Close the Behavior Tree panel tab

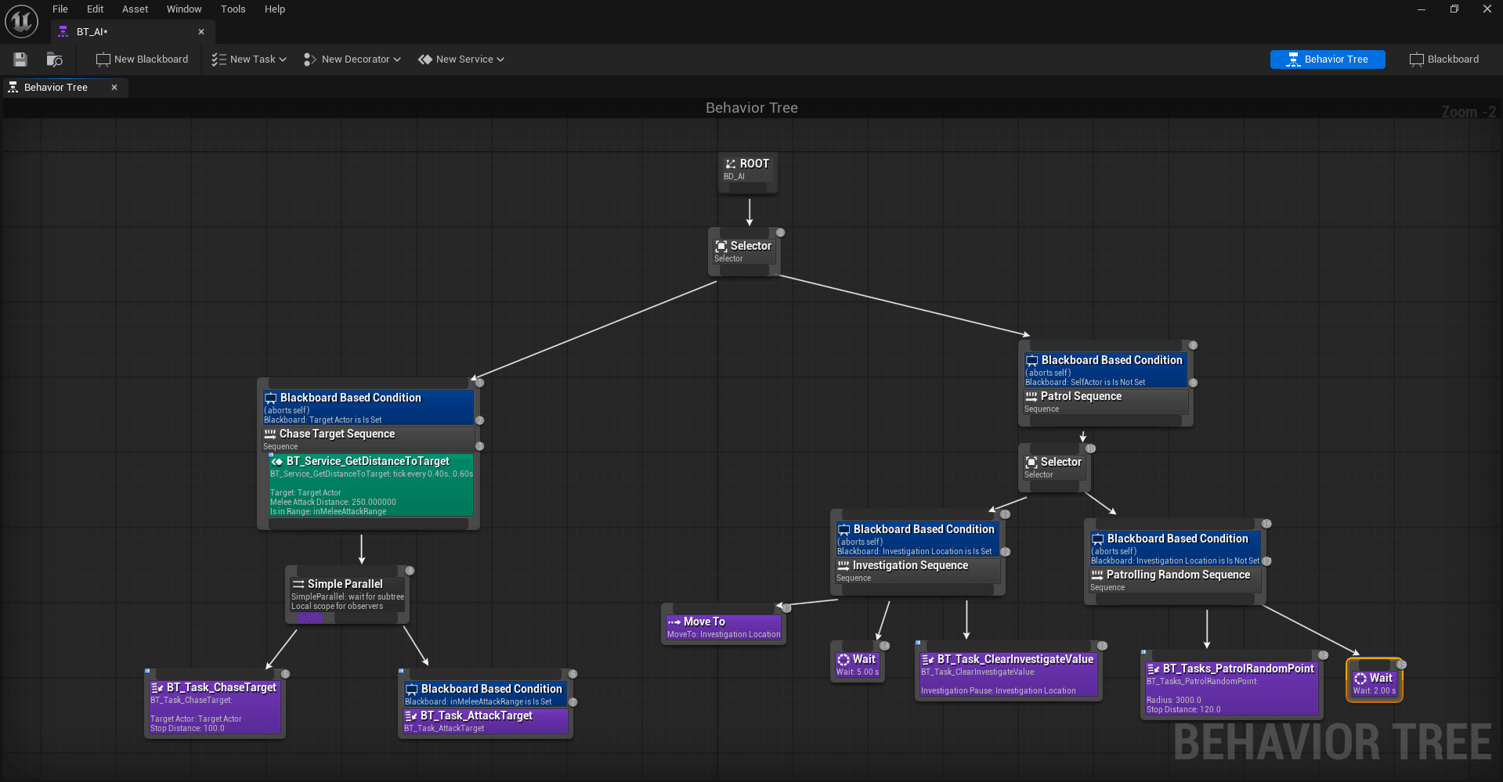(114, 88)
